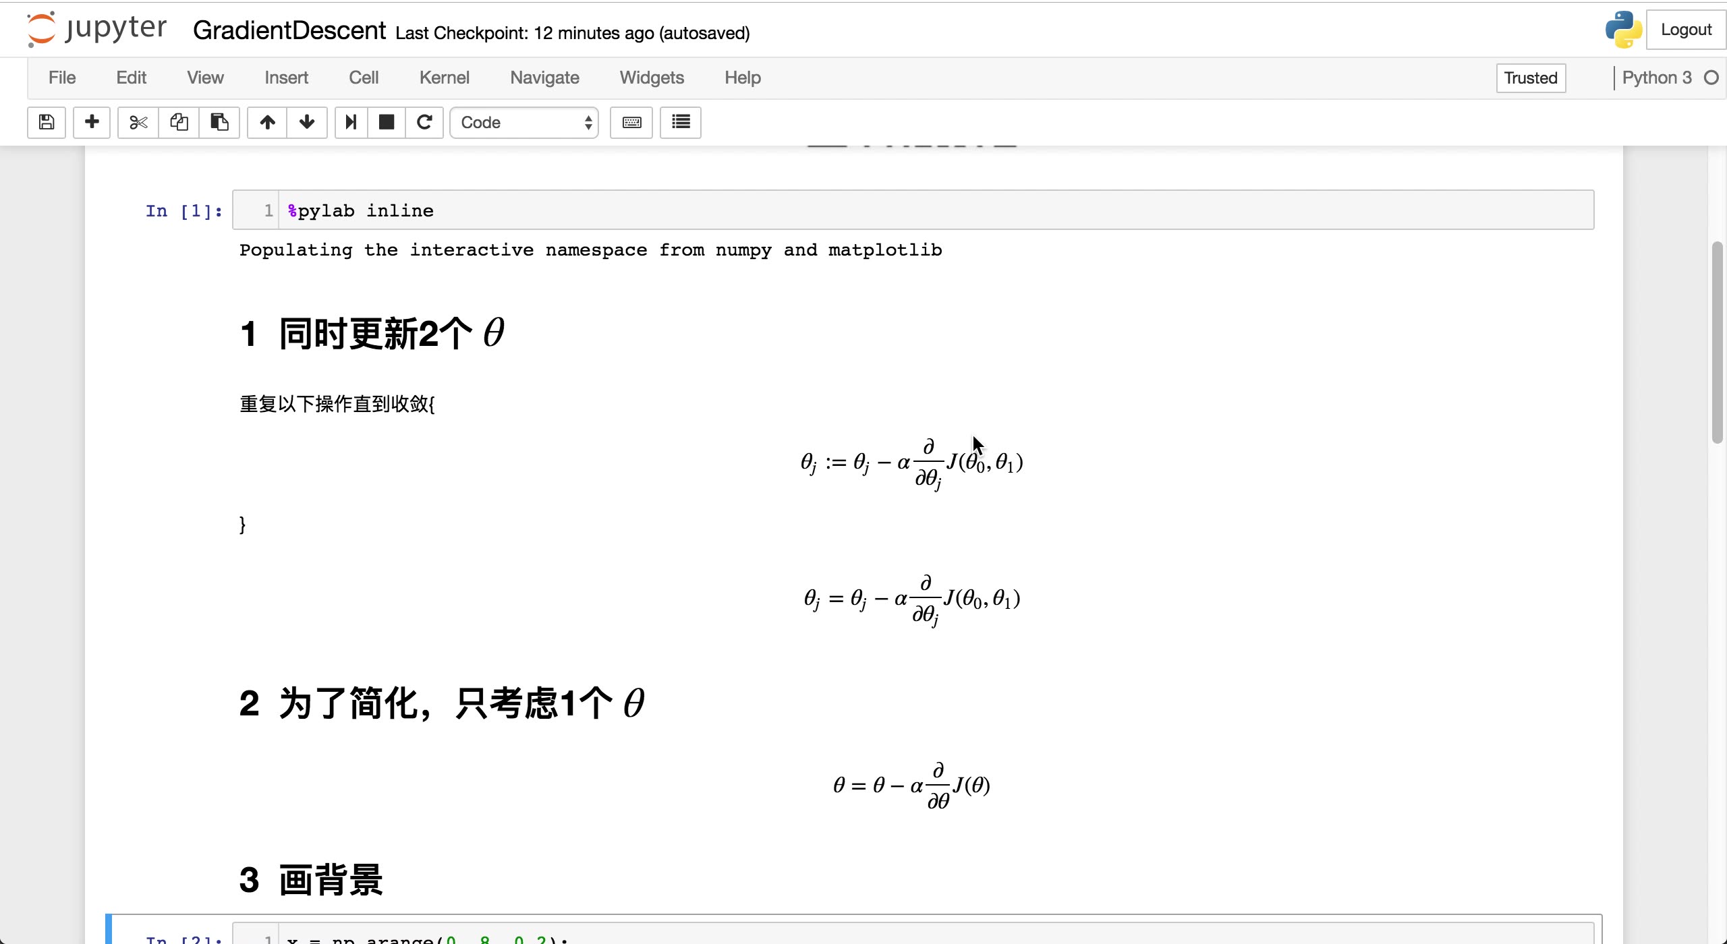Image resolution: width=1727 pixels, height=944 pixels.
Task: Click the closing brace } text line
Action: pyautogui.click(x=242, y=525)
